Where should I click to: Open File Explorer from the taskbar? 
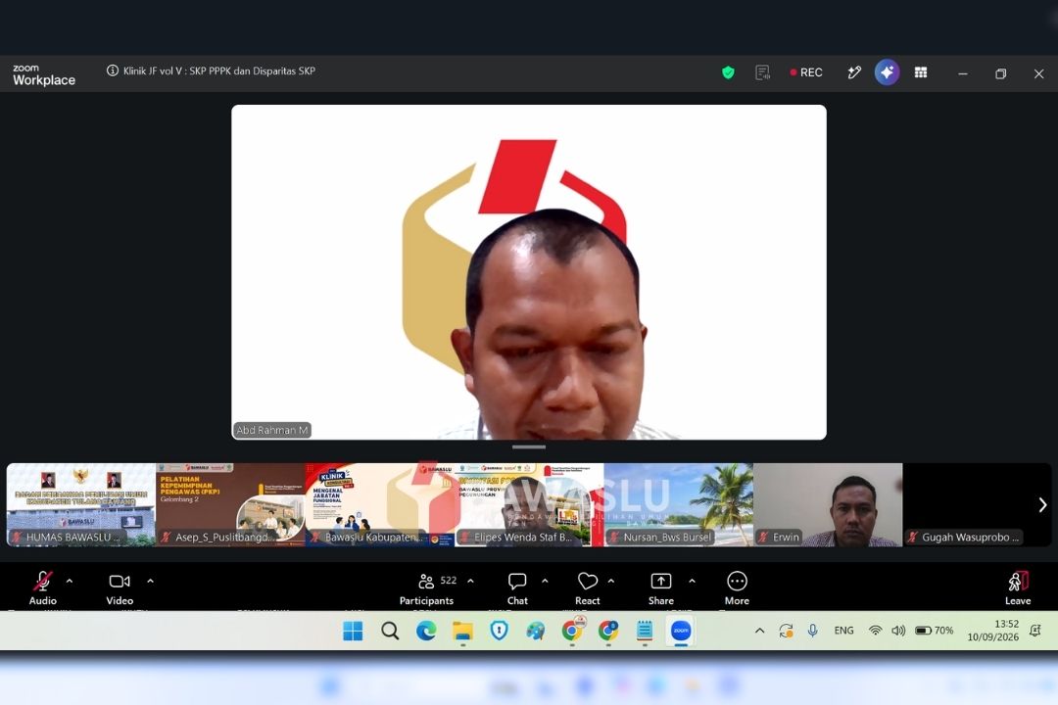(x=462, y=631)
